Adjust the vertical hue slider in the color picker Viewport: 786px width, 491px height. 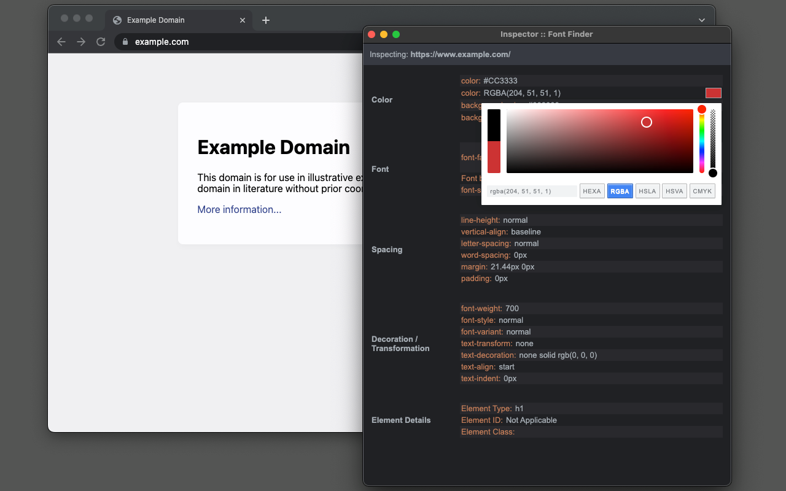(x=701, y=141)
